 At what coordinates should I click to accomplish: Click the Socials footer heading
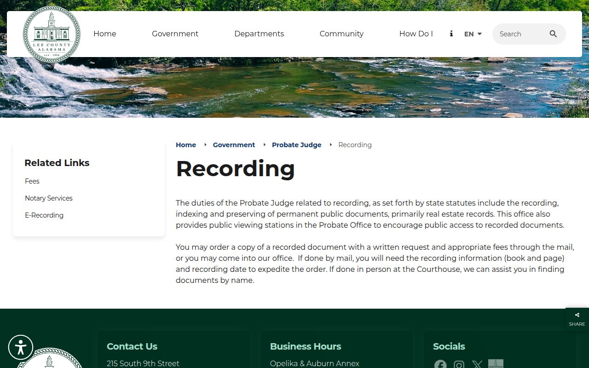click(x=449, y=346)
